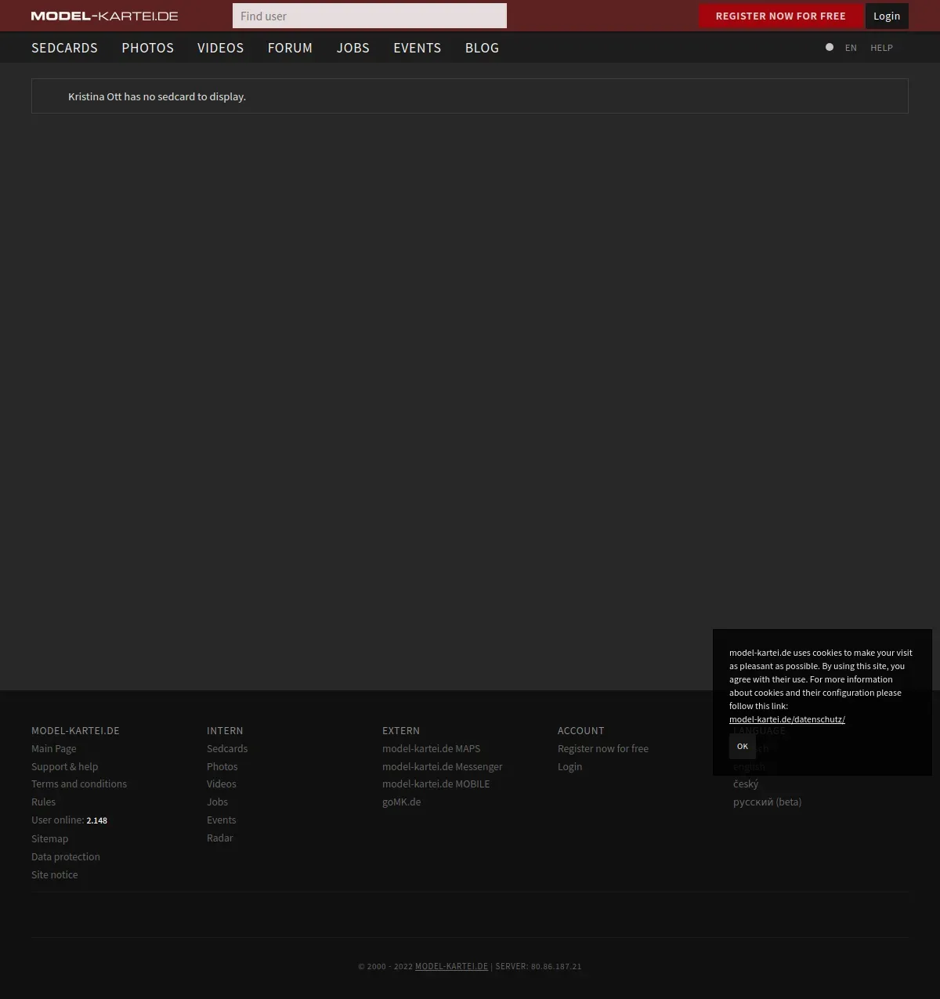Switch language to český
Image resolution: width=940 pixels, height=999 pixels.
pos(746,784)
